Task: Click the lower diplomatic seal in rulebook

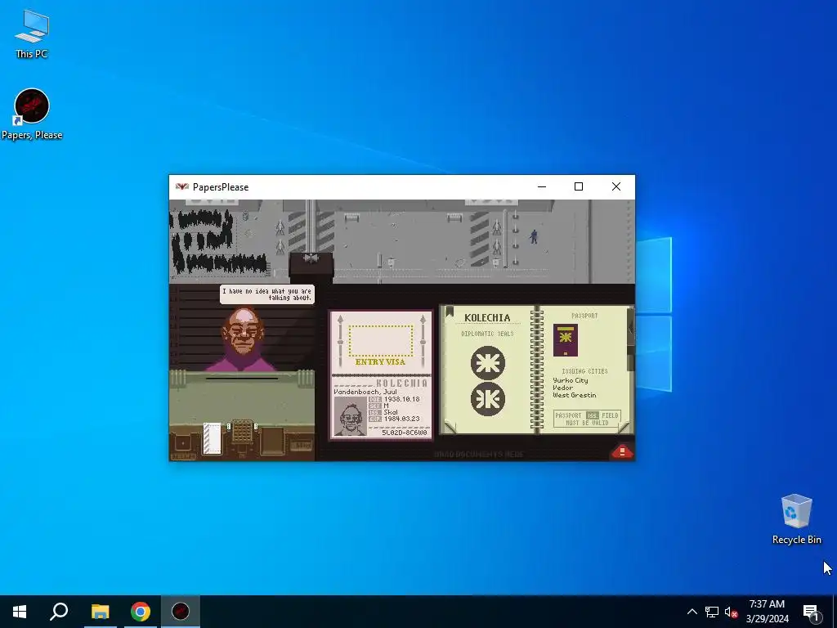Action: pos(487,399)
